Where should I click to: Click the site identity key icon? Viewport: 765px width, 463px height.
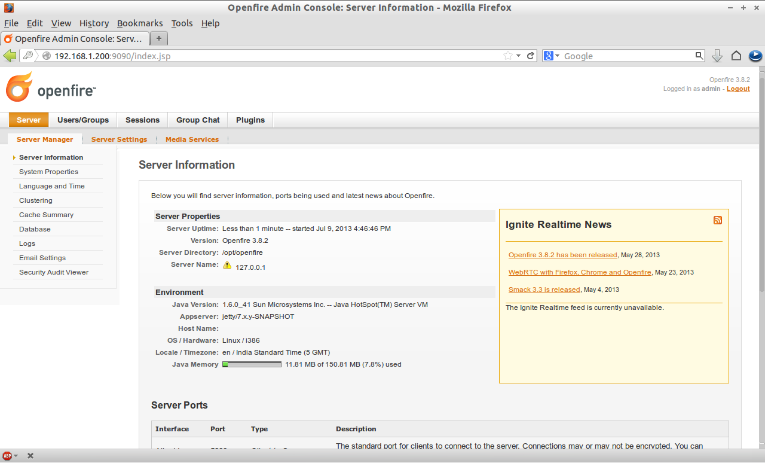tap(28, 56)
